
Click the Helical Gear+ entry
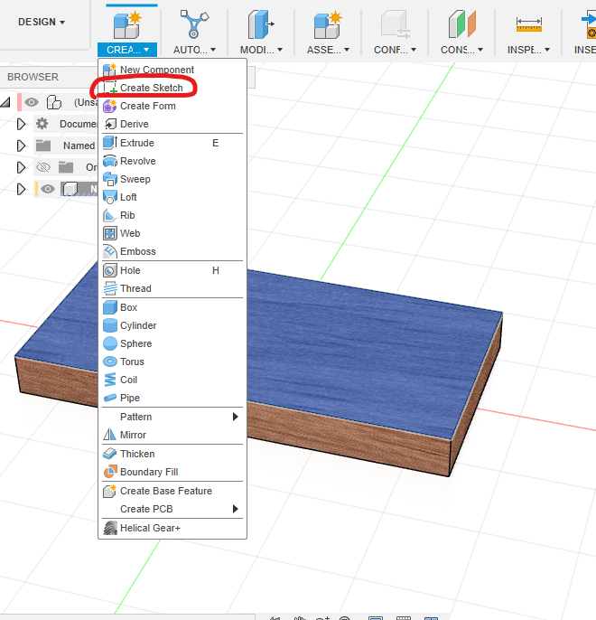click(x=150, y=528)
